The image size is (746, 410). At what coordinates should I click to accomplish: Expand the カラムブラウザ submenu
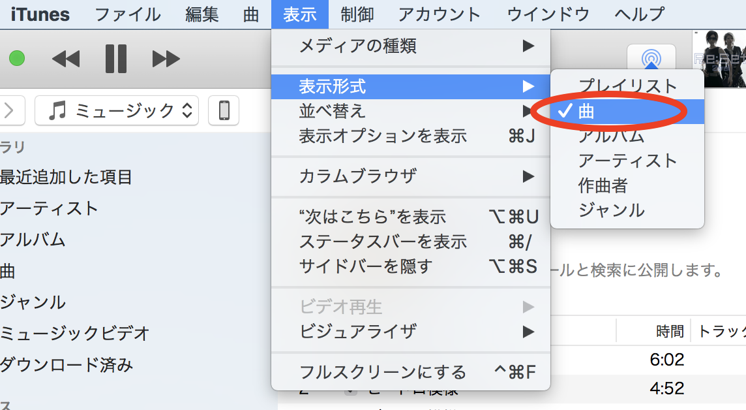click(411, 177)
